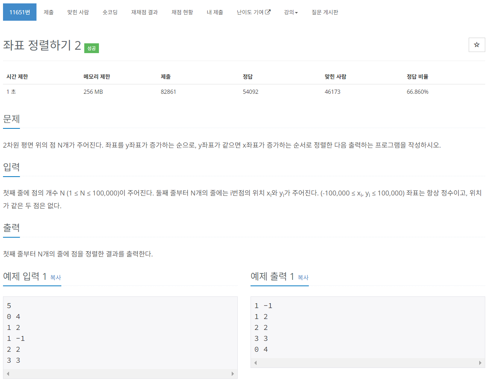Click the 예제 출력 1 heading
The height and width of the screenshot is (380, 489).
pos(272,276)
